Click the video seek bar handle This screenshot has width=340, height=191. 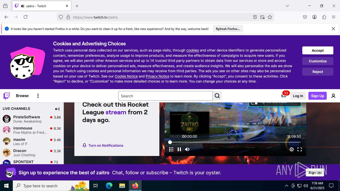(x=170, y=142)
